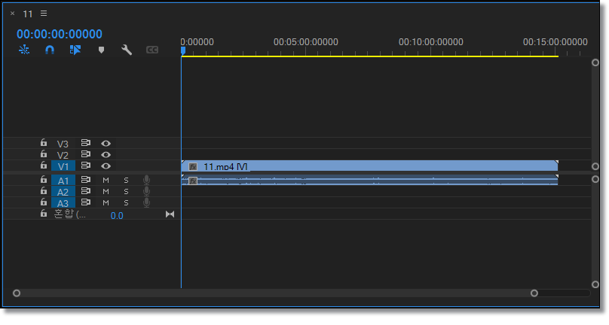Click the blue playhead marker on ruler

(183, 50)
